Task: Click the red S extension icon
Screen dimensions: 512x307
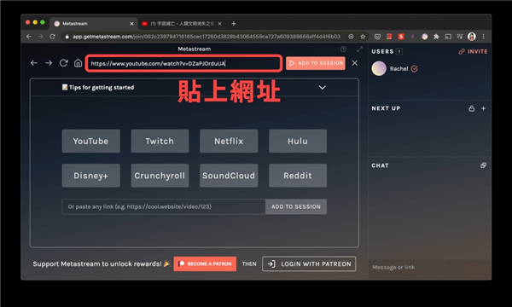Action: pyautogui.click(x=401, y=37)
